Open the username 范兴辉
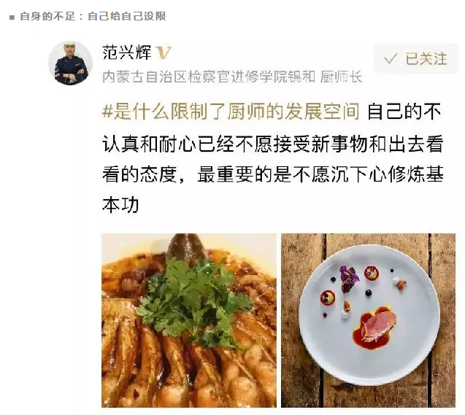The width and height of the screenshot is (465, 415). pos(127,53)
